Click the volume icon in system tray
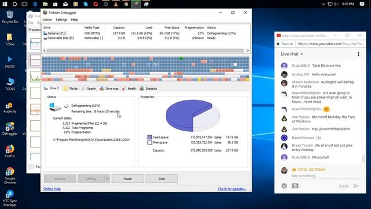This screenshot has height=209, width=371. click(336, 4)
